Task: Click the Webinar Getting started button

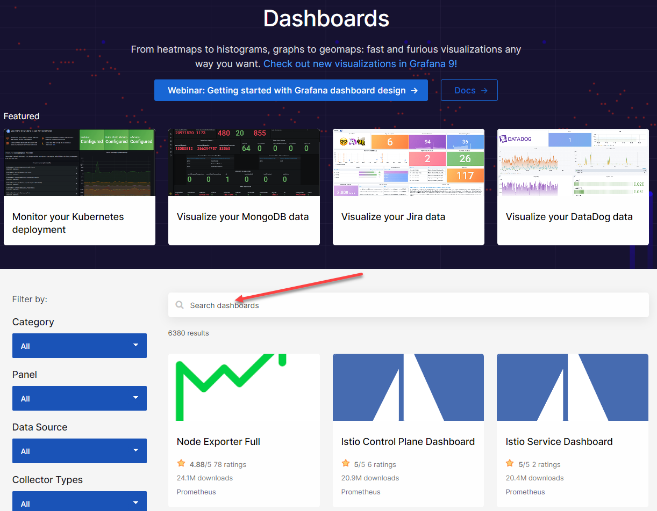Action: 291,90
